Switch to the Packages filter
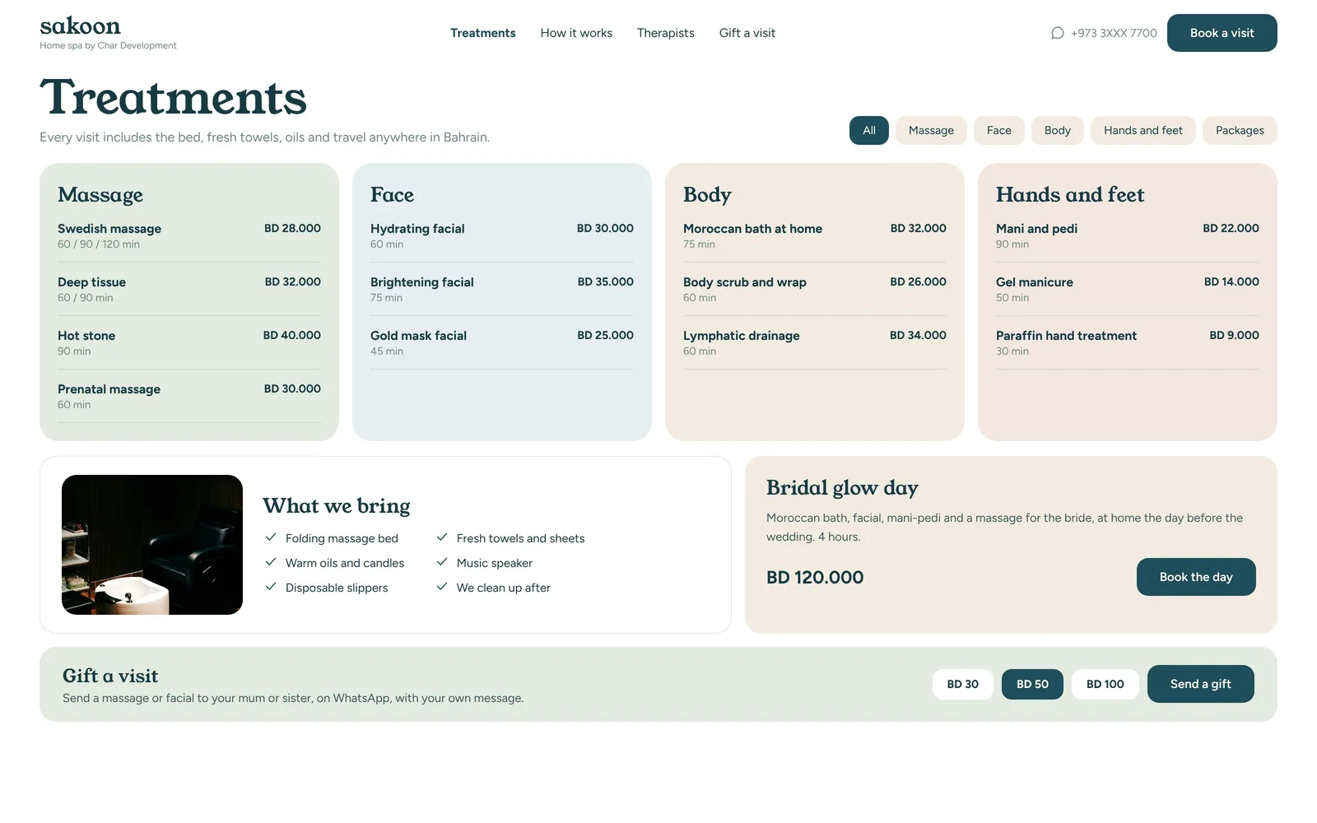Viewport: 1317px width, 823px height. click(1240, 130)
